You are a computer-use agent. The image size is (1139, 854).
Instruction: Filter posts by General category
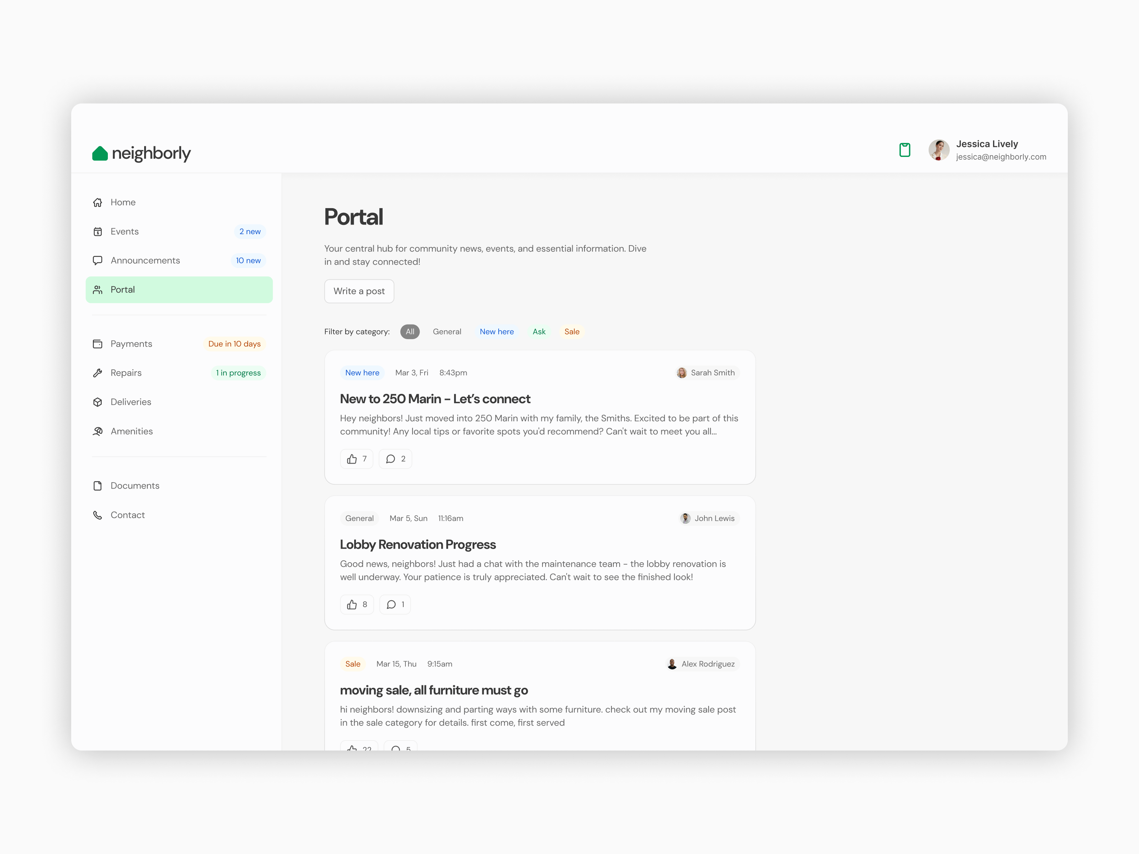[x=447, y=332]
